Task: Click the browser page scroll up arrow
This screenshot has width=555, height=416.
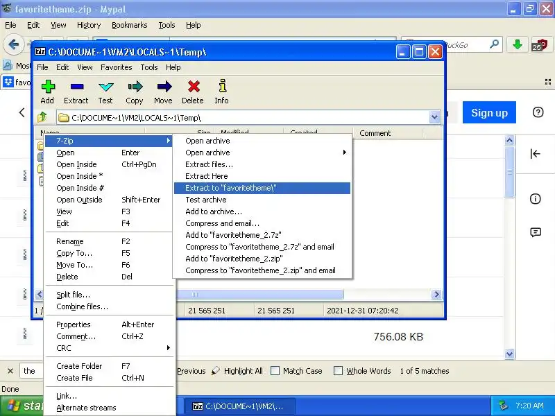Action: pyautogui.click(x=509, y=141)
